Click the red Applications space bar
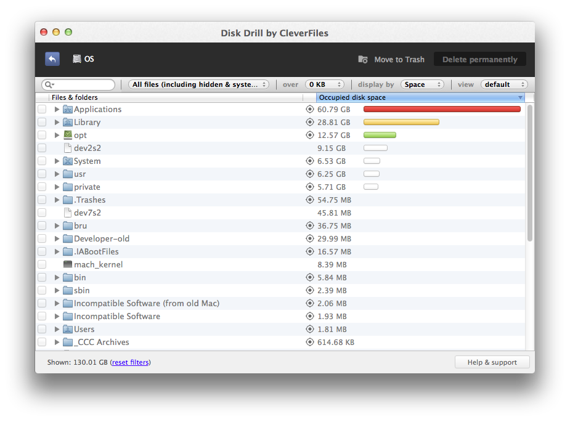The image size is (570, 422). pos(442,109)
